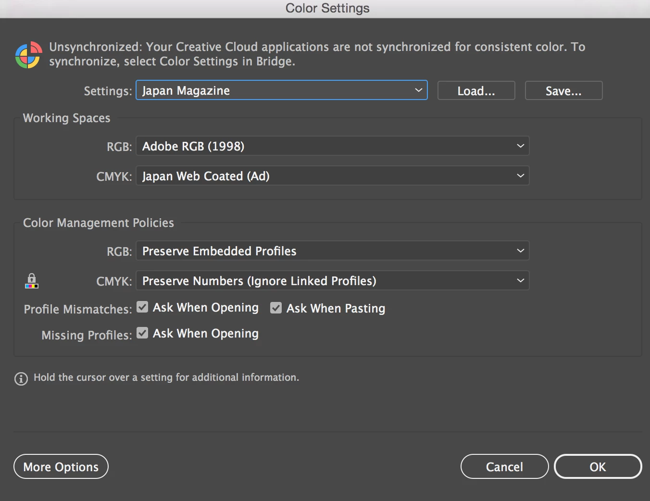Screen dimensions: 650x501
Task: Click the Unsynchronized warning message text
Action: 317,54
